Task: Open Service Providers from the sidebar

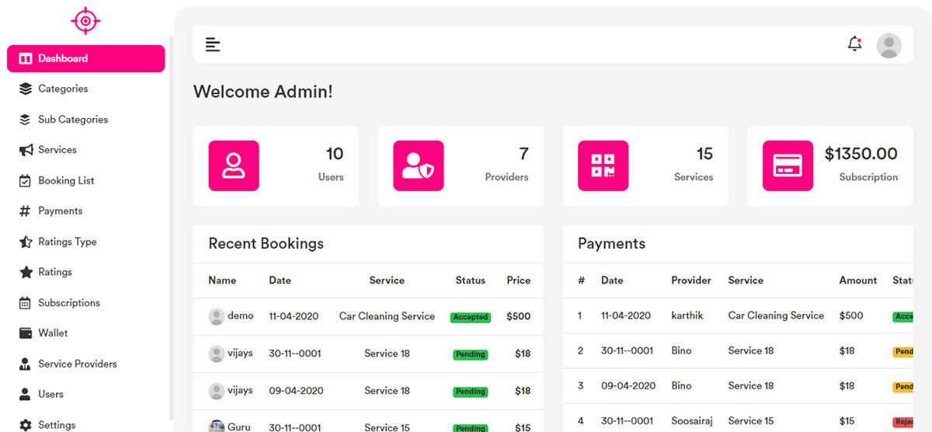Action: pos(78,364)
